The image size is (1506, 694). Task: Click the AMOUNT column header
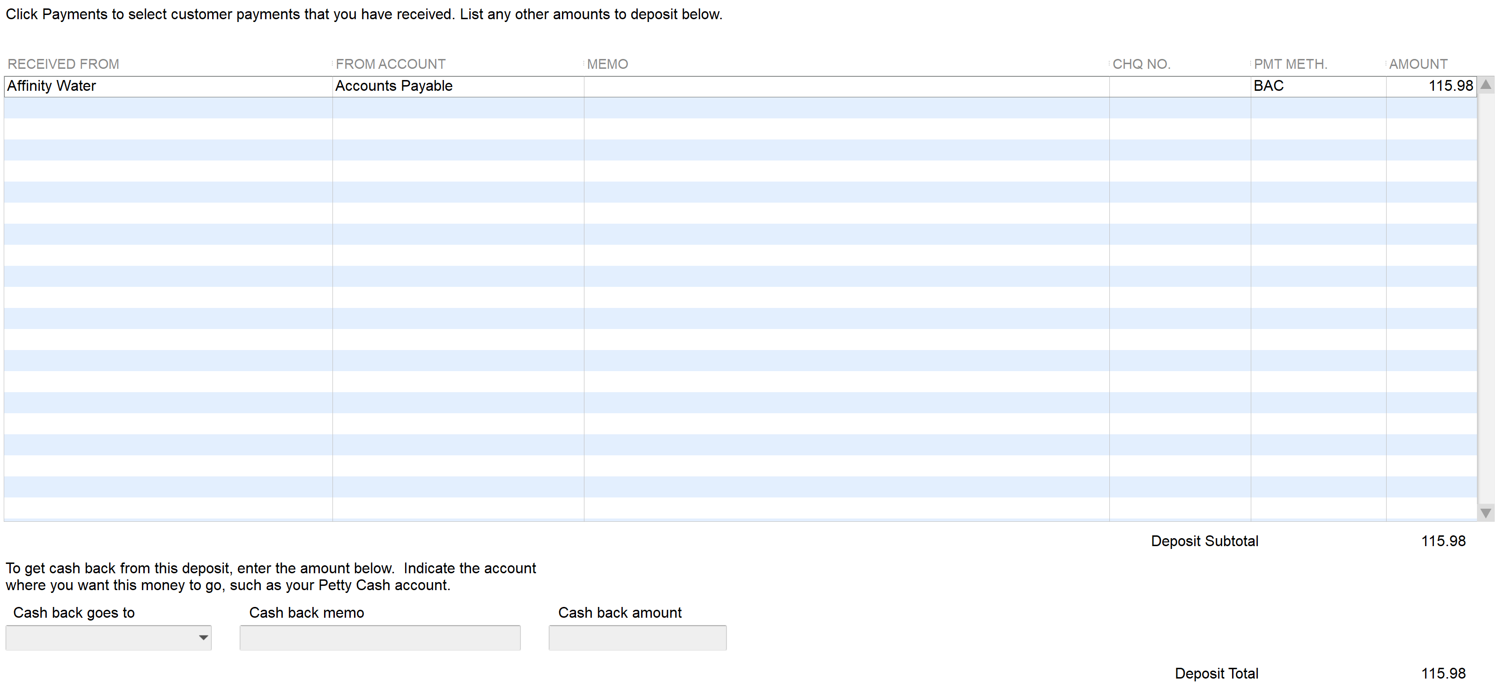click(1417, 64)
